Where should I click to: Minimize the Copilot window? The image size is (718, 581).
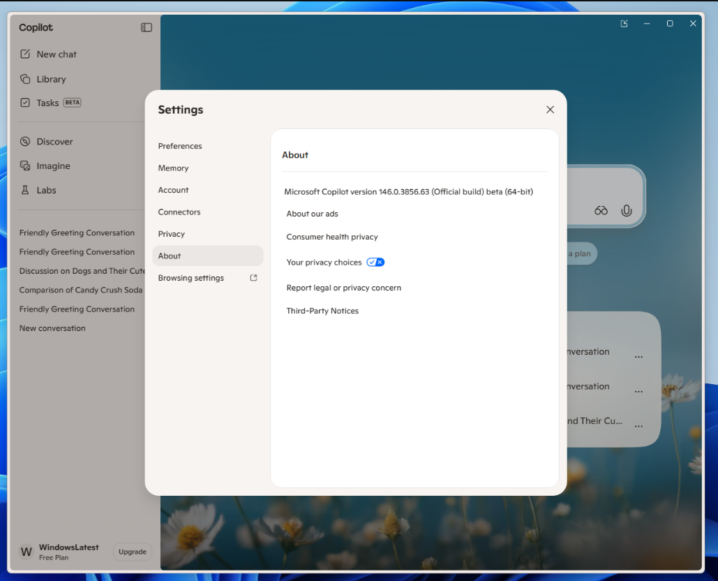647,23
